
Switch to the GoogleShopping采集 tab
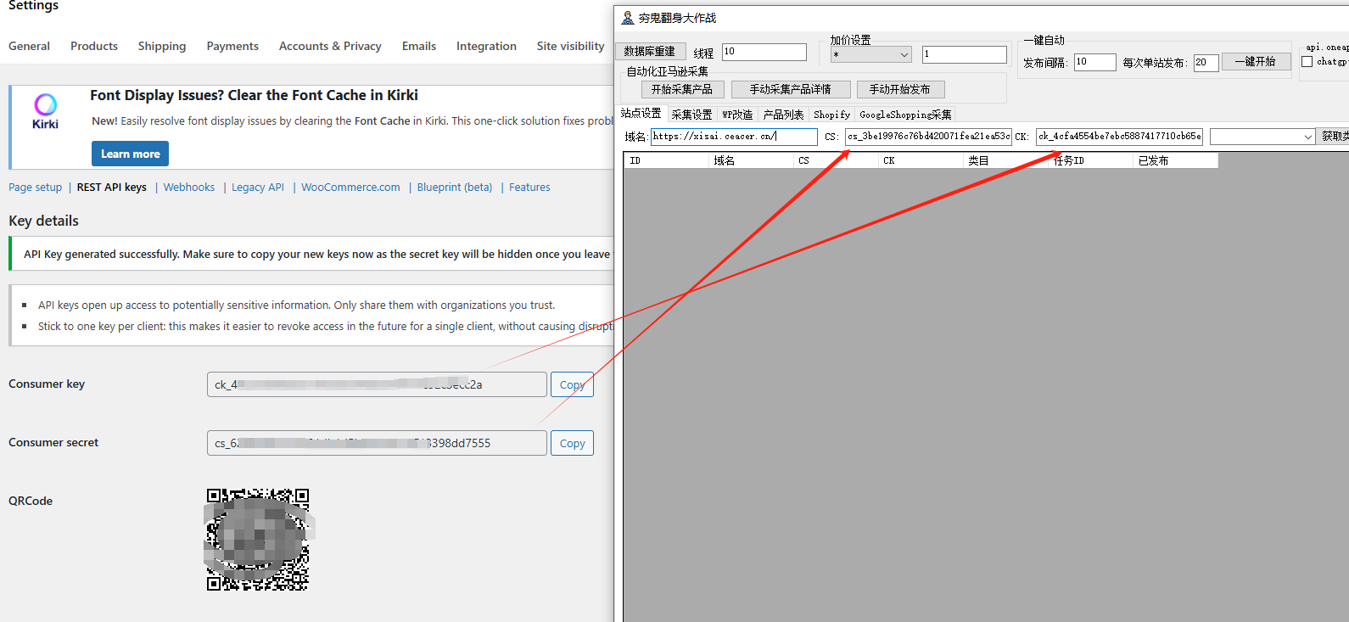point(905,115)
